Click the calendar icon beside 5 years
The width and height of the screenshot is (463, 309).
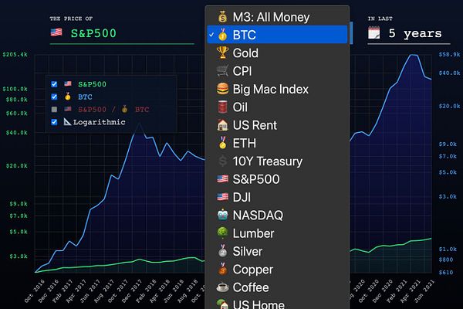[x=373, y=32]
